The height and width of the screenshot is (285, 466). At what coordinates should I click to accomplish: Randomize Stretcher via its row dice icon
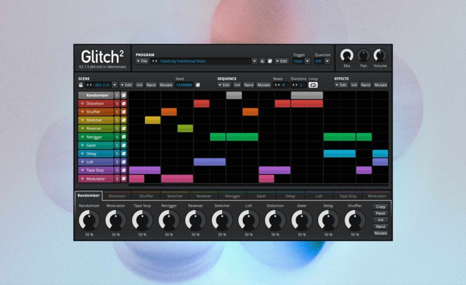[123, 120]
